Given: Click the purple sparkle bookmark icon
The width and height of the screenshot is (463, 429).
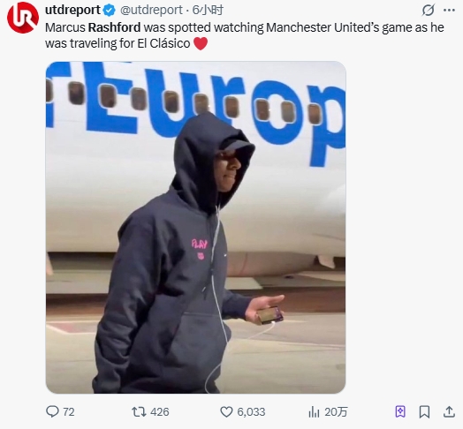Looking at the screenshot, I should [x=400, y=411].
